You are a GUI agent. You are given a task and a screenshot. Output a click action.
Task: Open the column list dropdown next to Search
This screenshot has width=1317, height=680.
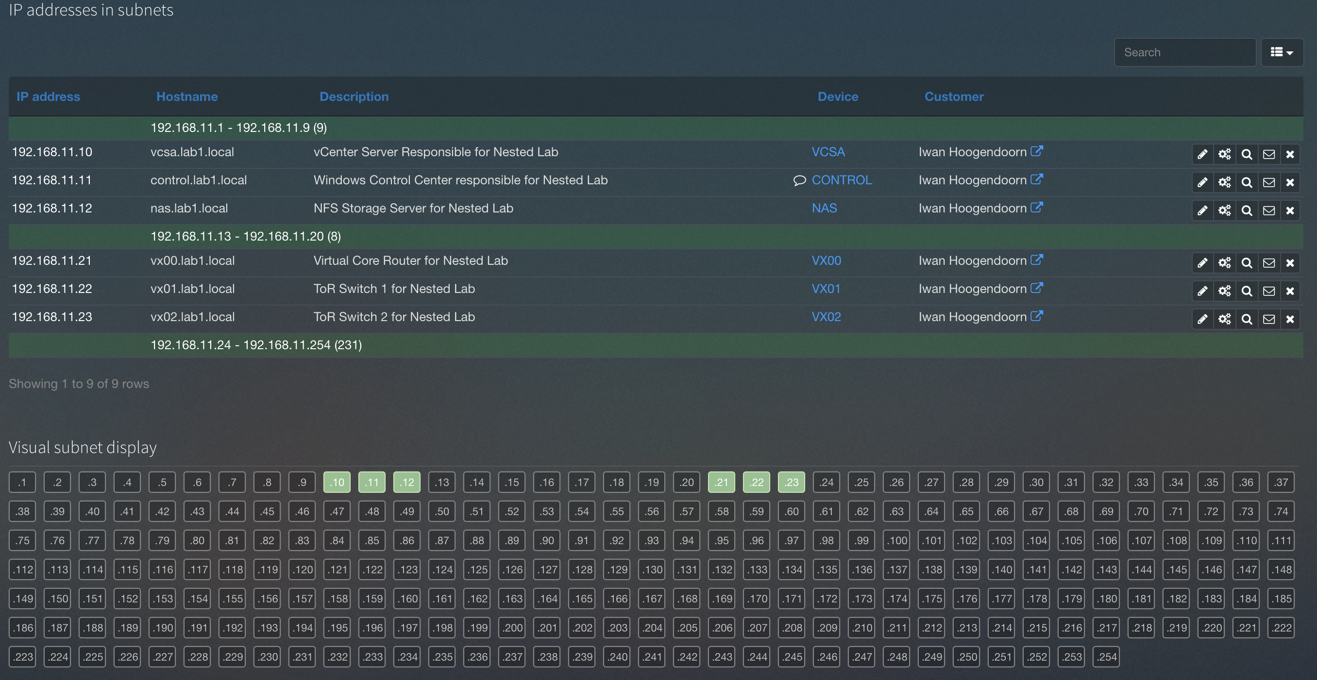1281,52
